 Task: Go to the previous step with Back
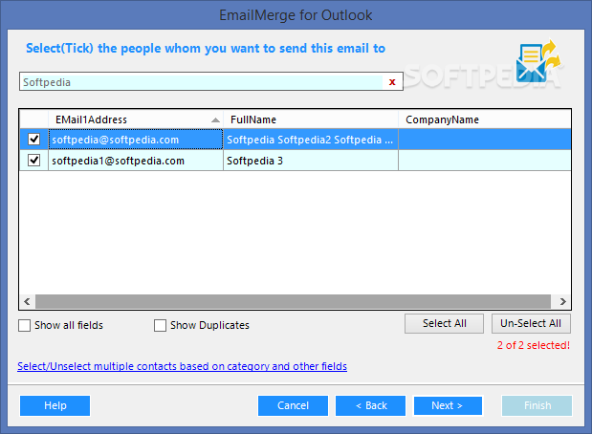tap(370, 405)
